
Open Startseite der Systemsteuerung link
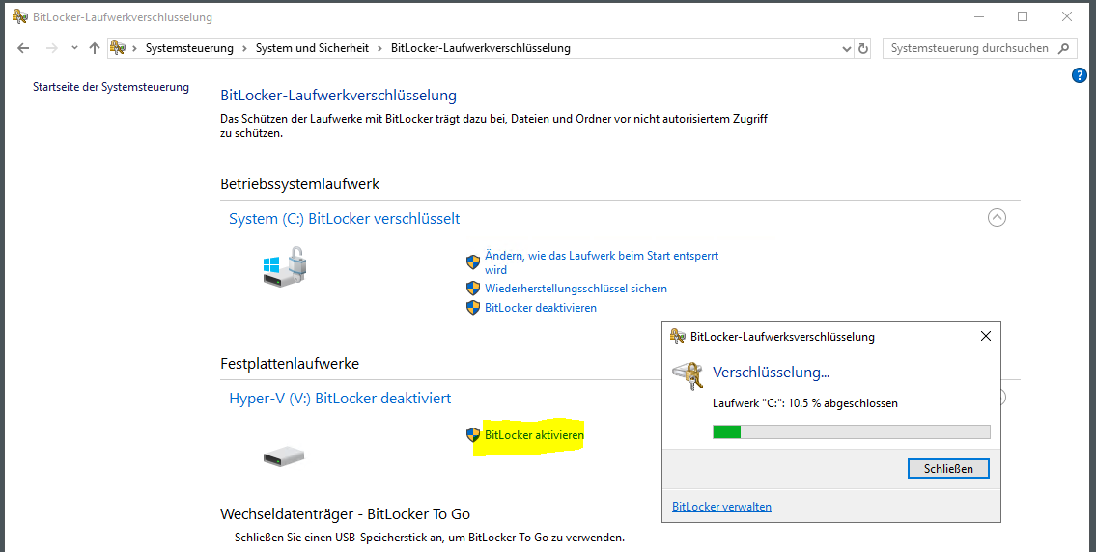tap(111, 87)
